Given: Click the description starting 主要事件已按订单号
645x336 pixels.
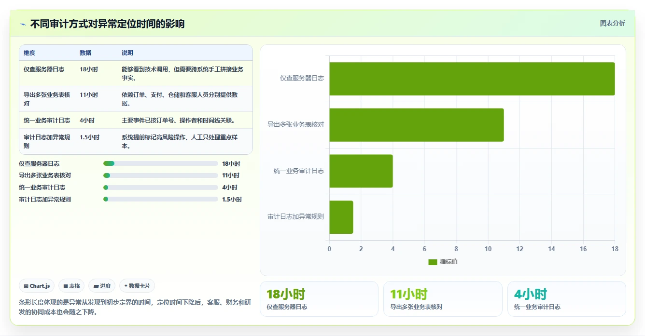Looking at the screenshot, I should pos(179,121).
